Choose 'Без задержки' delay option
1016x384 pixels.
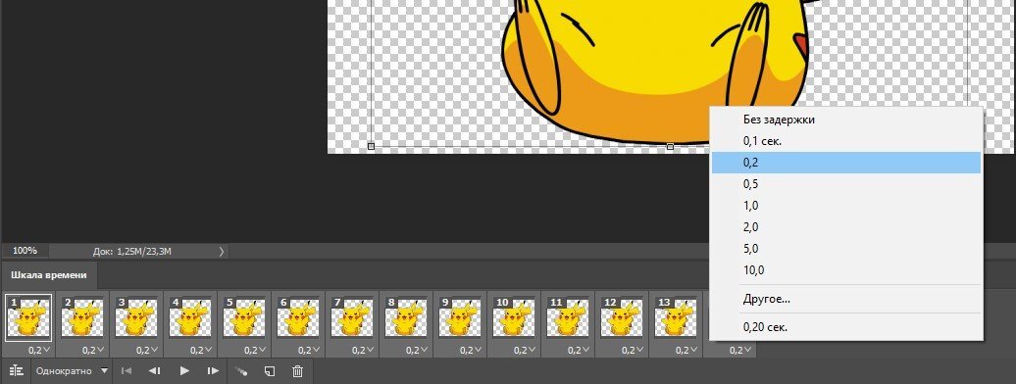pos(845,120)
